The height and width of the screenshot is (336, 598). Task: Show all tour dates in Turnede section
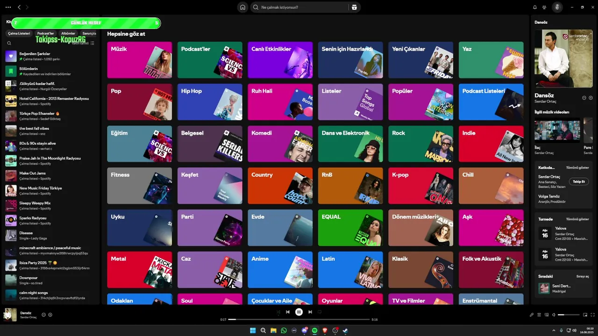pyautogui.click(x=577, y=219)
